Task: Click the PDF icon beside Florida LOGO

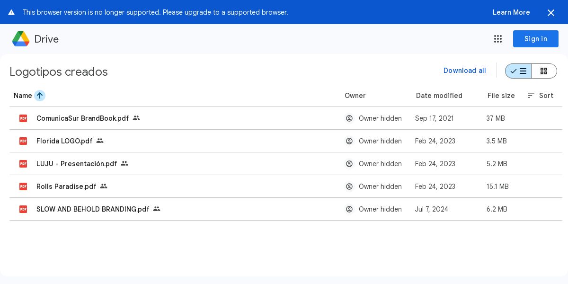Action: point(23,141)
